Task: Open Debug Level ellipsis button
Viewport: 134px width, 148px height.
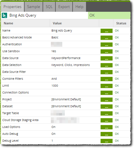Action: (107, 141)
